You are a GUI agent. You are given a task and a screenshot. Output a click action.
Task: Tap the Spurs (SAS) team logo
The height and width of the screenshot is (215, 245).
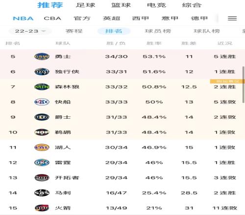[x=42, y=193]
